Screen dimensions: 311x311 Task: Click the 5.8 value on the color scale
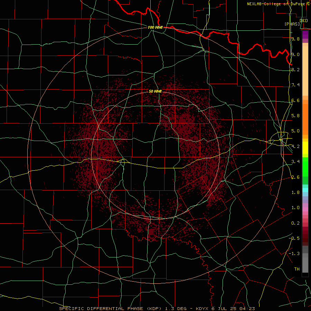pos(295,116)
